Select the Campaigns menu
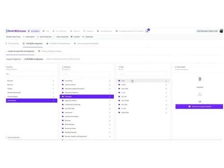Viewport: 224px width, 168px height. (x=88, y=37)
